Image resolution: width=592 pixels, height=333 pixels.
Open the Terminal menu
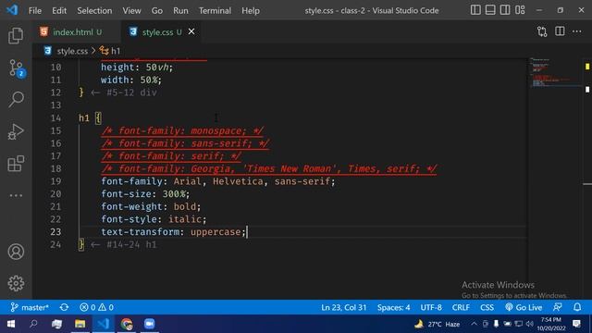[x=215, y=10]
